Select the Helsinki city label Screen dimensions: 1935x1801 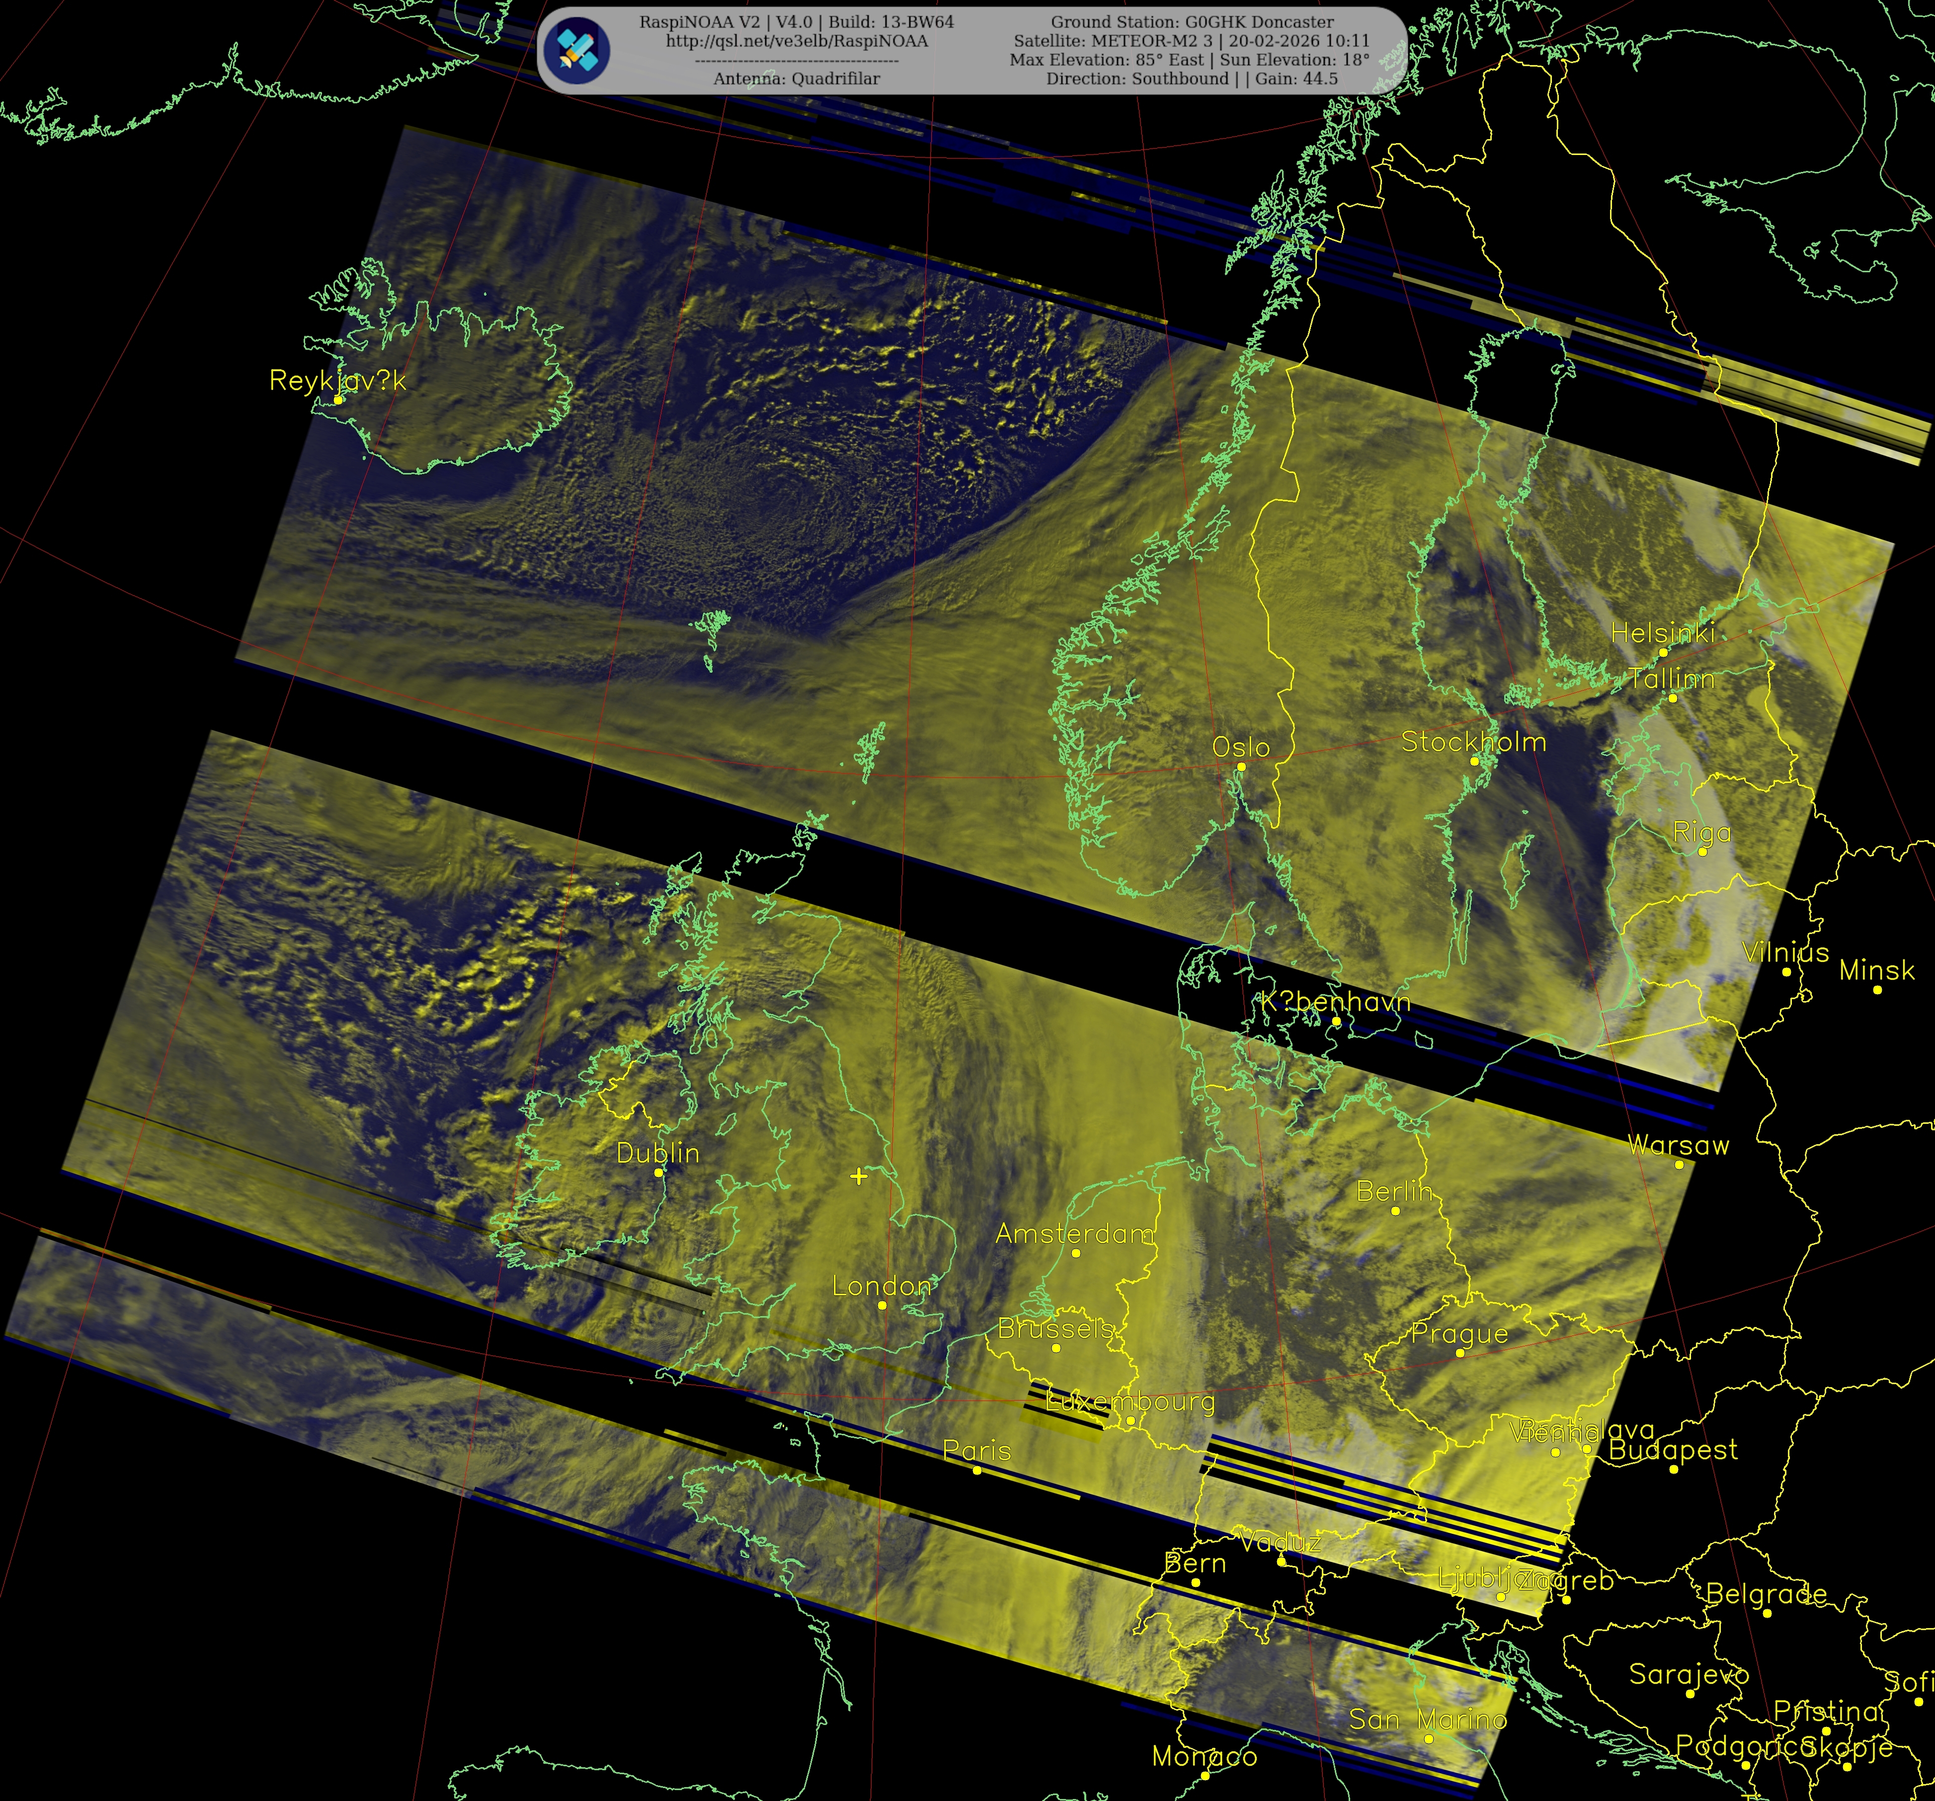pos(1663,633)
